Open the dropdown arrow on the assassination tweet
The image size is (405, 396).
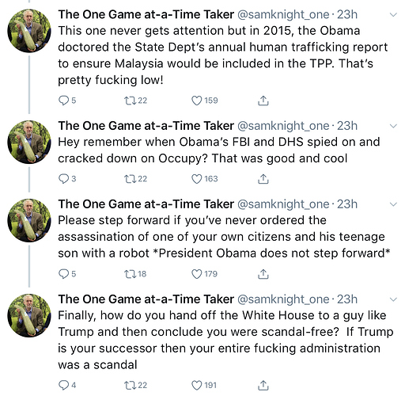point(393,204)
